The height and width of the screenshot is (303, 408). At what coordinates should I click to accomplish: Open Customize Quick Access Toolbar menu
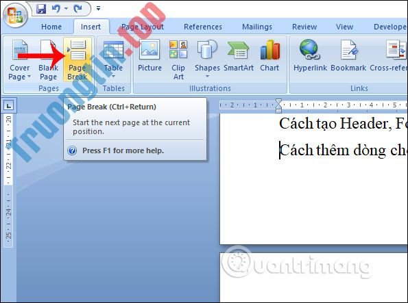point(98,9)
